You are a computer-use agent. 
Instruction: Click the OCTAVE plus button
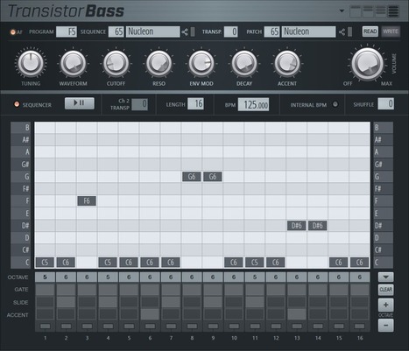(385, 305)
